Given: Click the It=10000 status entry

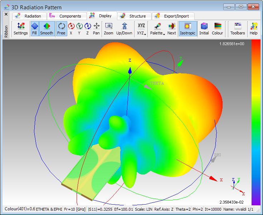Looking at the screenshot, I should click(x=213, y=209).
